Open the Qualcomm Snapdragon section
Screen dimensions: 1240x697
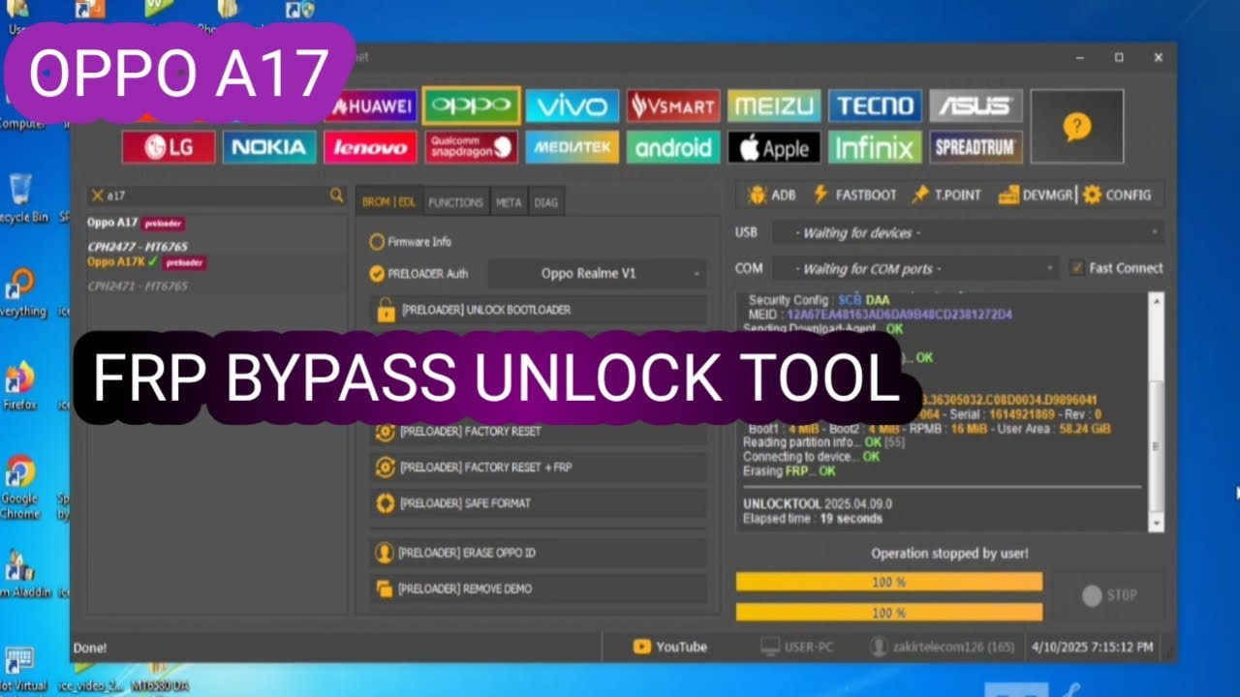coord(471,147)
